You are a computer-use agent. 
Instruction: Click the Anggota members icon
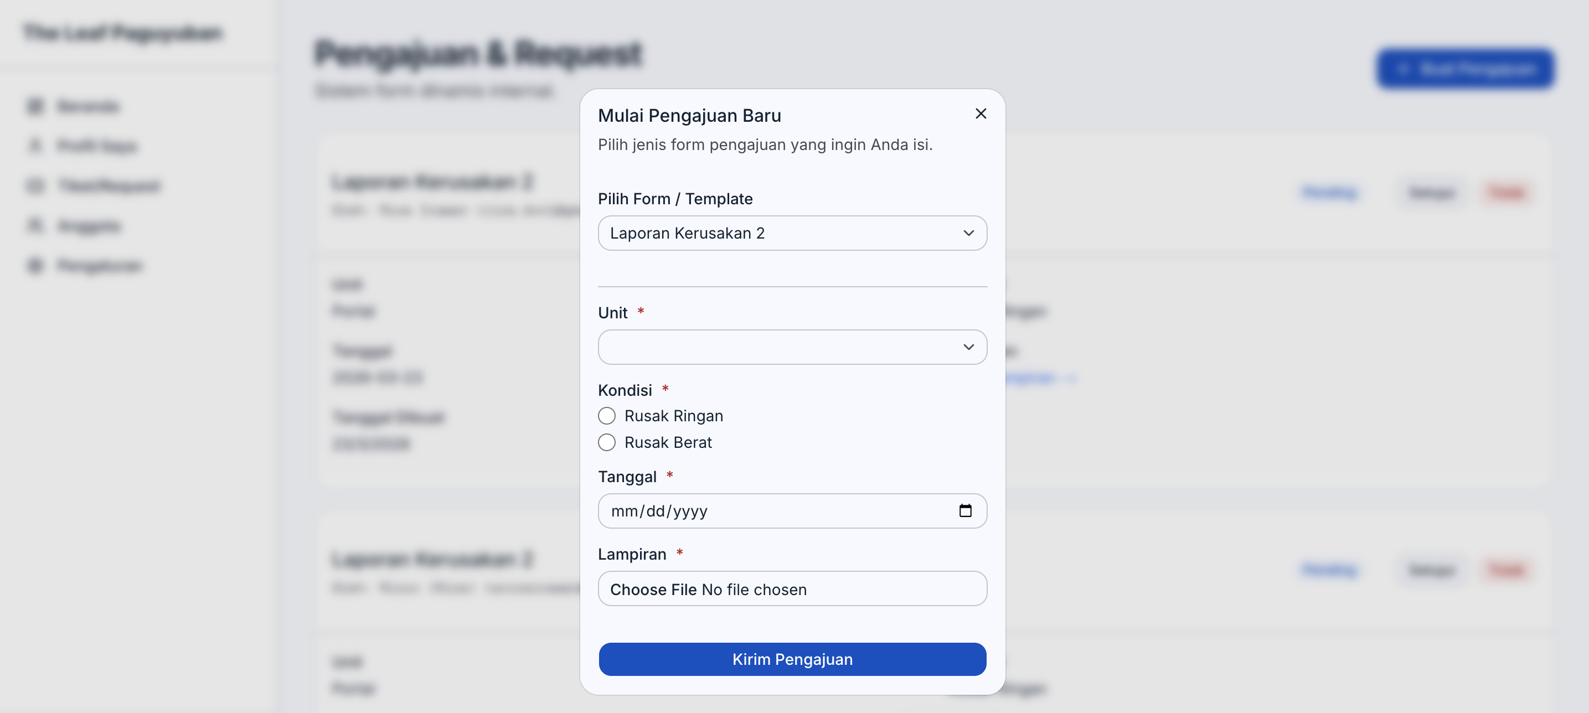click(35, 226)
